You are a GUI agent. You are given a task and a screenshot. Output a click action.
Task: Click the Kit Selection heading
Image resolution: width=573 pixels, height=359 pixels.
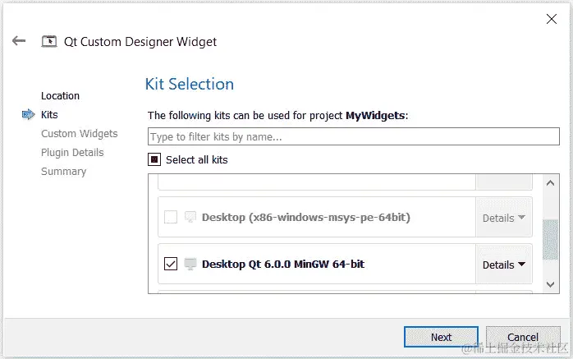(190, 84)
